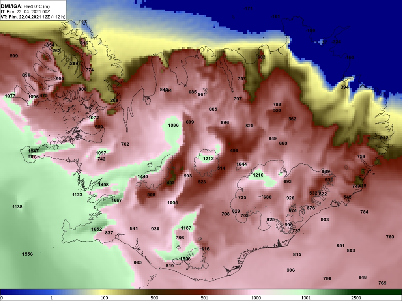Viewport: 402px width, 301px height.
Task: Click the map value '1123'
Action: [x=77, y=195]
